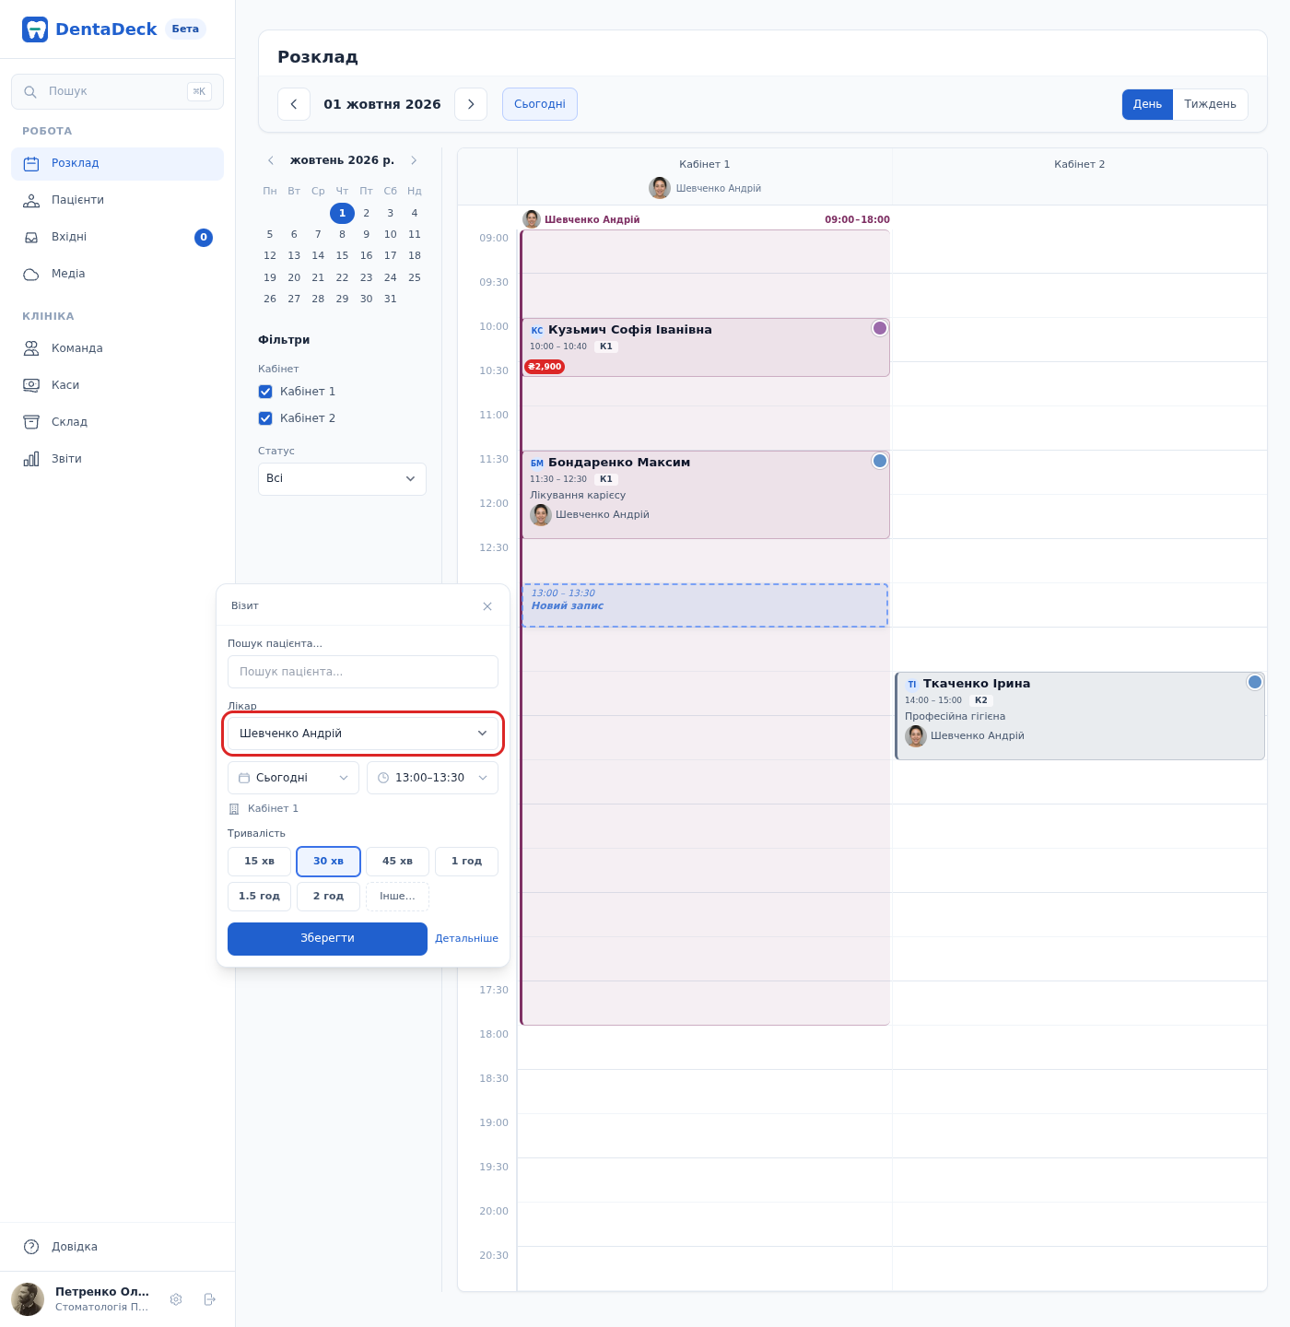
Task: Open the Статус dropdown showing Всі
Action: tap(342, 479)
